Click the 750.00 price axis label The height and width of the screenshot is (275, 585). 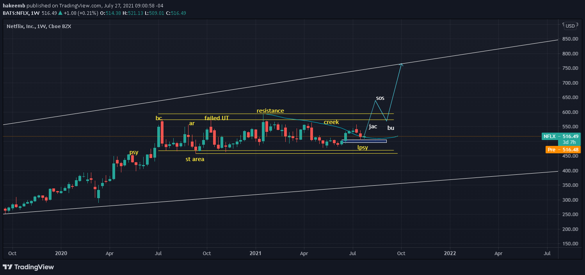(570, 68)
